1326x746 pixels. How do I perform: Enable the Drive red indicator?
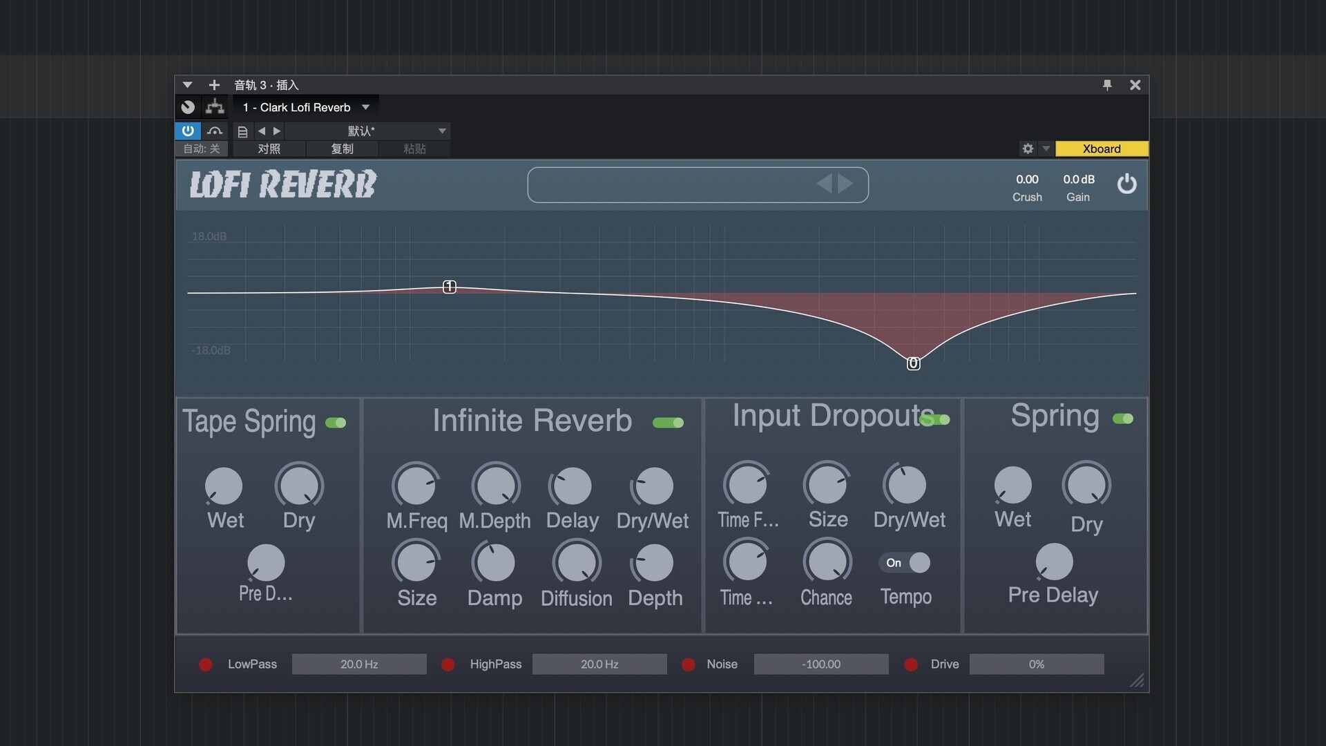click(911, 664)
